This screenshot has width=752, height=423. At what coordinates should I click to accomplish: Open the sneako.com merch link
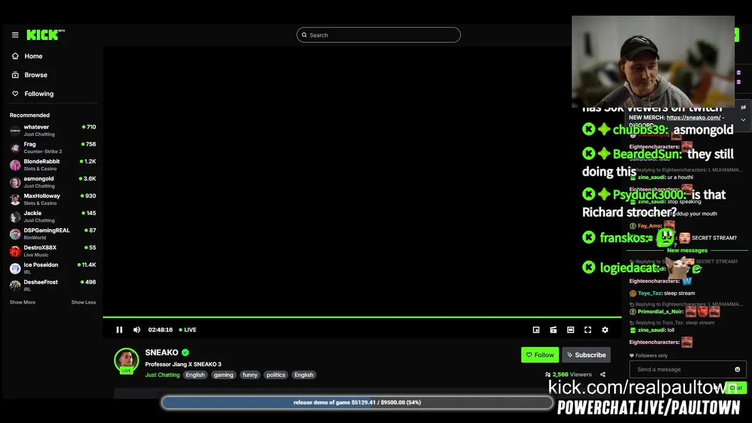tap(693, 117)
